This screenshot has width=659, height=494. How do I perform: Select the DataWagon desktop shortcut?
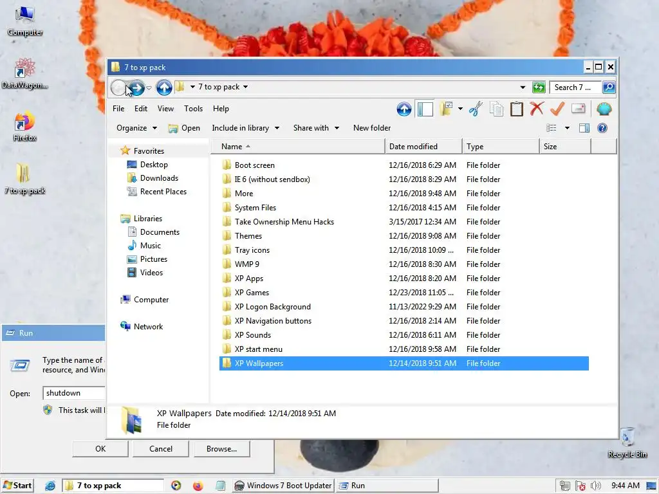point(24,73)
